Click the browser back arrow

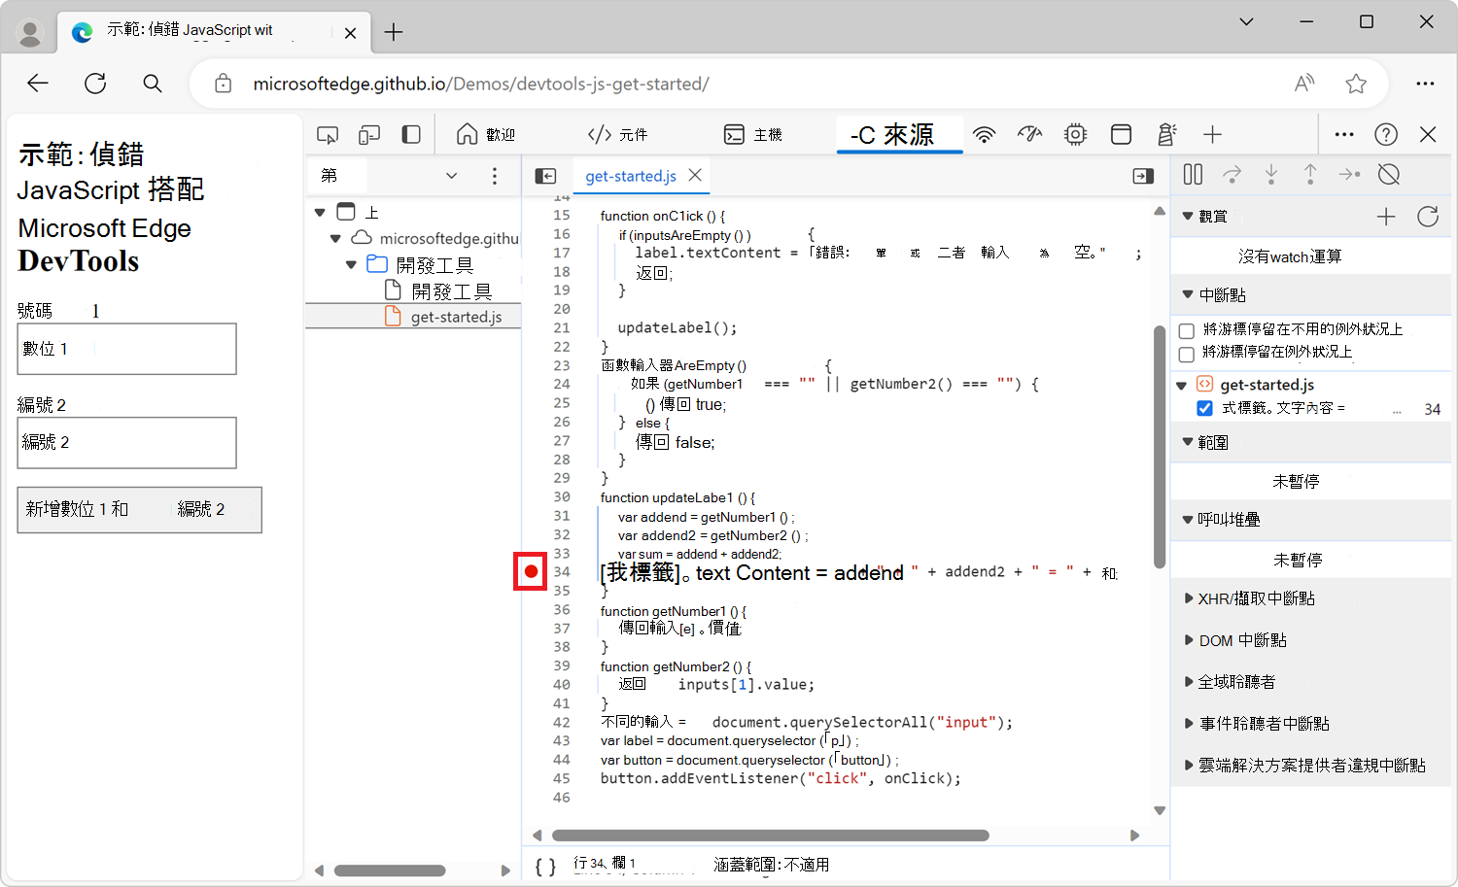coord(38,84)
